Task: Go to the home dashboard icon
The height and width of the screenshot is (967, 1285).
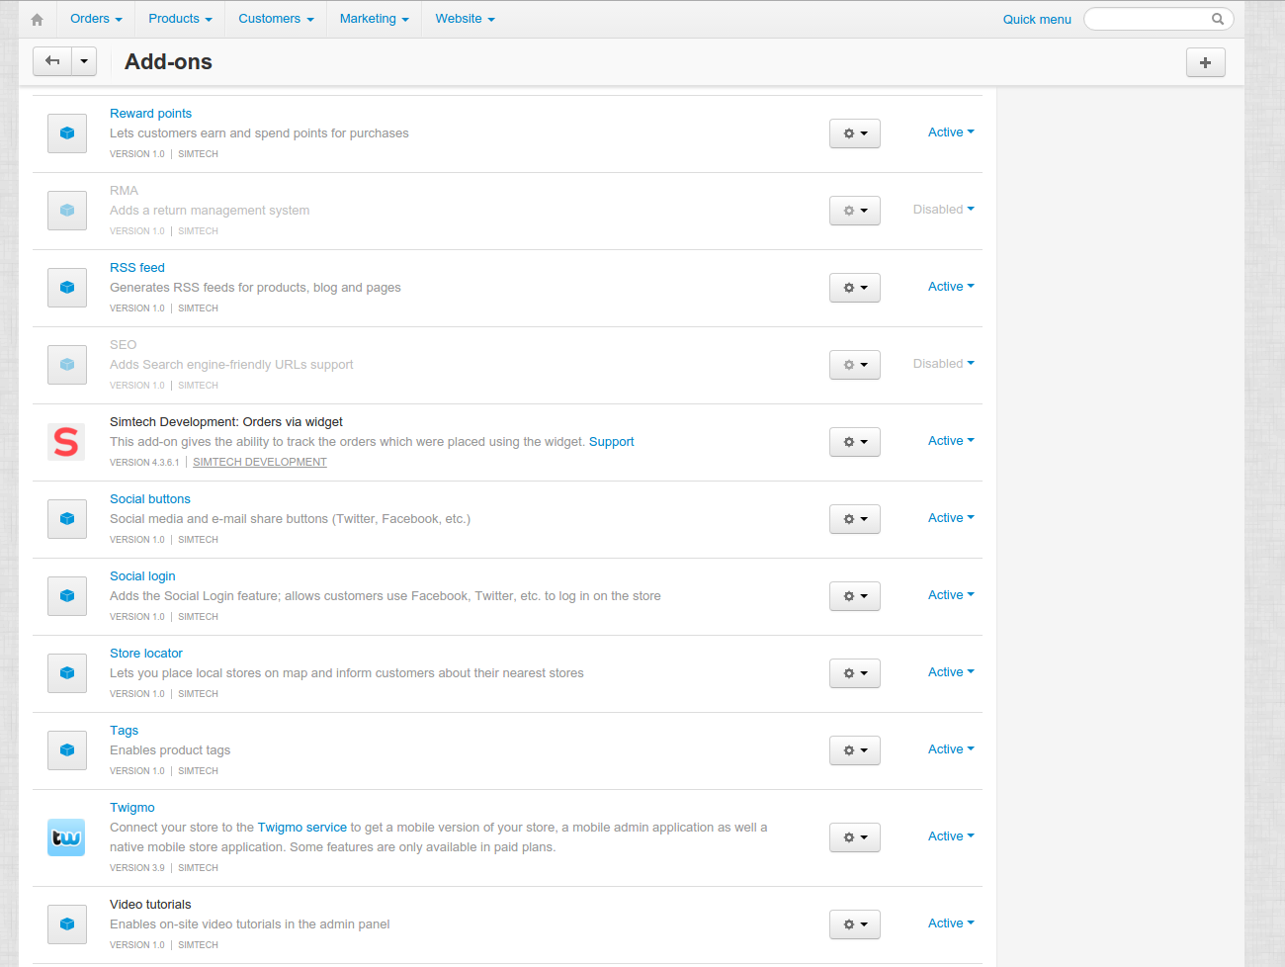Action: point(37,19)
